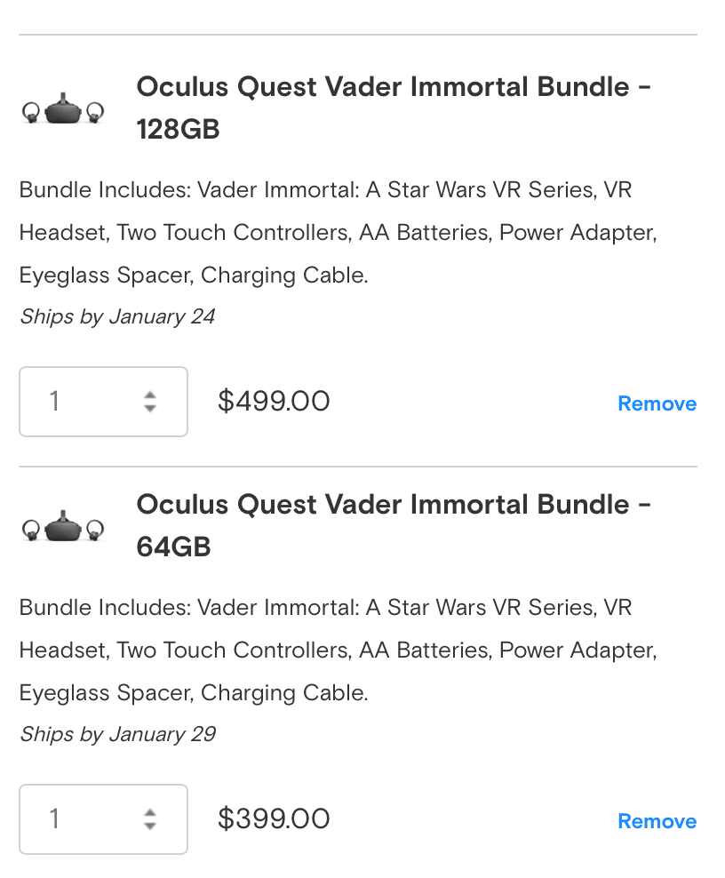Decrease quantity of the 128GB bundle
The image size is (725, 878).
pyautogui.click(x=150, y=409)
